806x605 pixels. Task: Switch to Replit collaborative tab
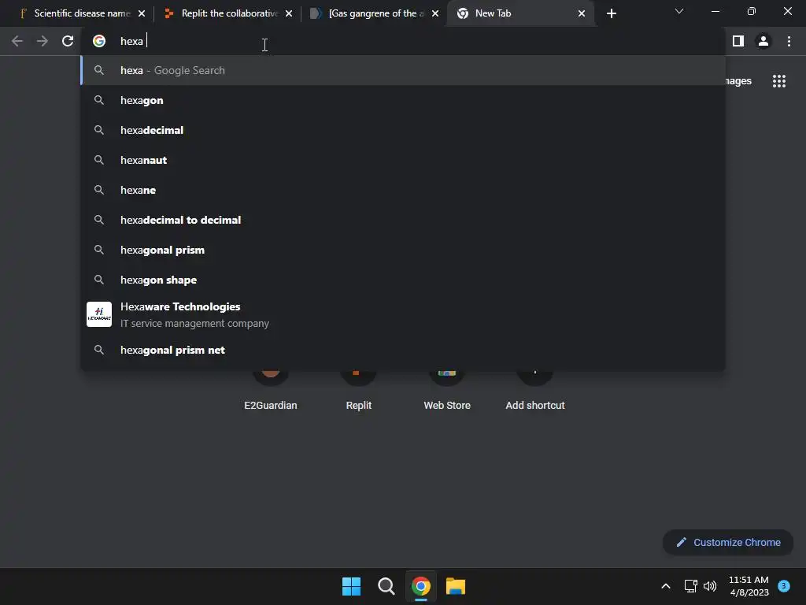tap(227, 13)
